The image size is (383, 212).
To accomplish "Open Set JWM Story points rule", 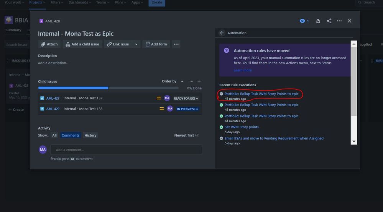I will [x=242, y=127].
